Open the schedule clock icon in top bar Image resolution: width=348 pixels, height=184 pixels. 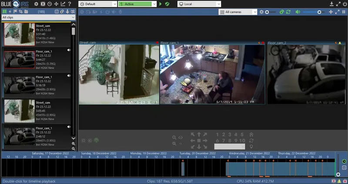(50, 4)
